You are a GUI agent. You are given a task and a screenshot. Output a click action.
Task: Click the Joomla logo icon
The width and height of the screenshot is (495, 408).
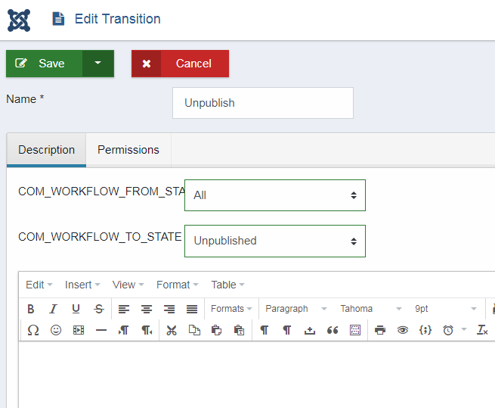19,20
